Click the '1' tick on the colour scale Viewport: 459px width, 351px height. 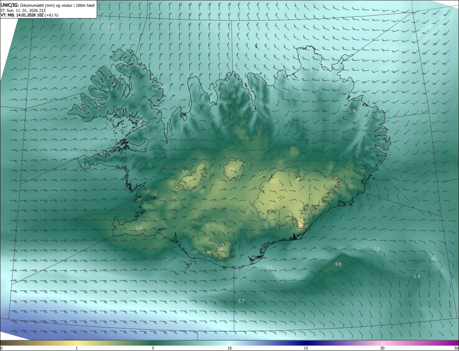point(77,348)
